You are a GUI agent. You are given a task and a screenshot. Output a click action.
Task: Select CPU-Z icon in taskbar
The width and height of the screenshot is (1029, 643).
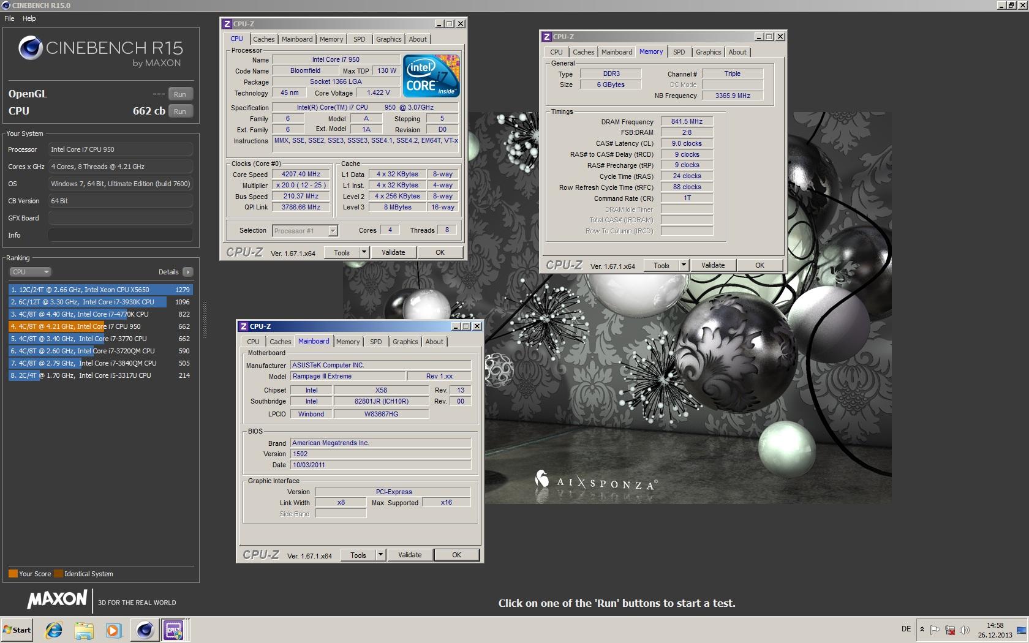pos(173,630)
